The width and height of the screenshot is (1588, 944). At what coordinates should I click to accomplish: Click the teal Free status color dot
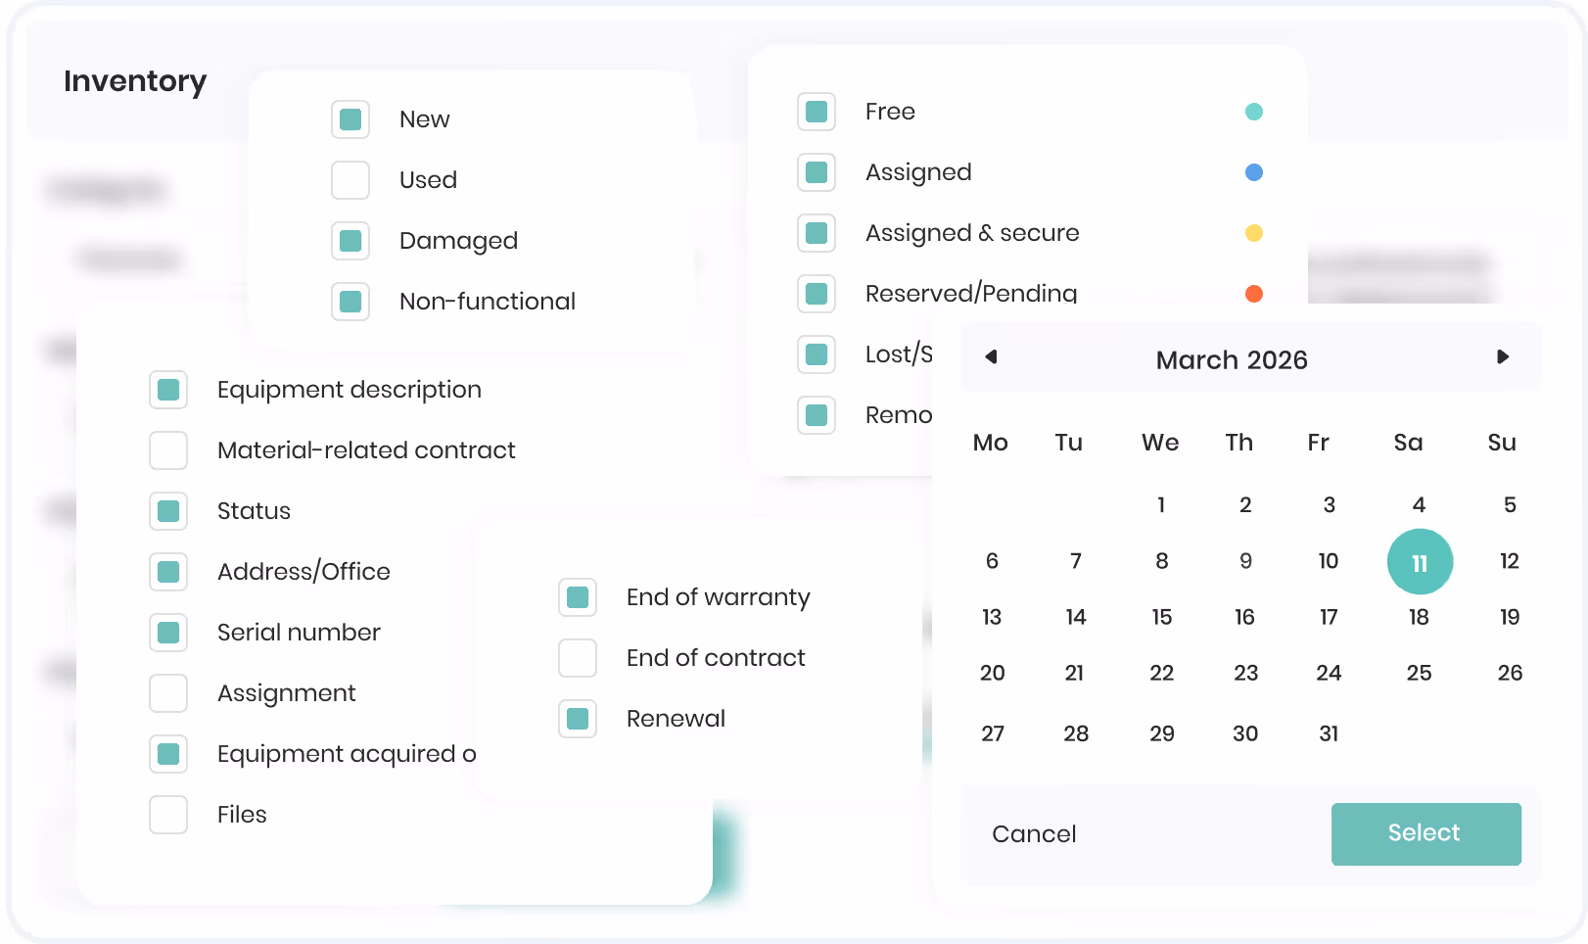(x=1254, y=112)
